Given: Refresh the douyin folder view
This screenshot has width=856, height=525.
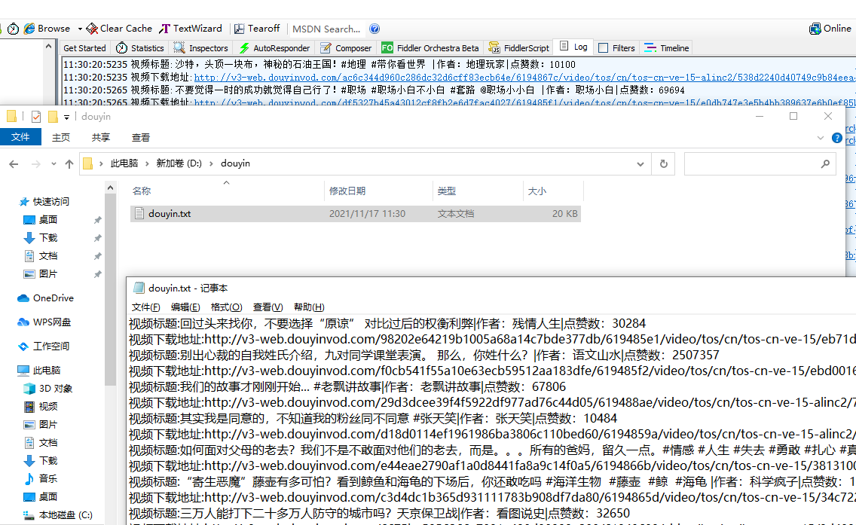Looking at the screenshot, I should click(664, 163).
